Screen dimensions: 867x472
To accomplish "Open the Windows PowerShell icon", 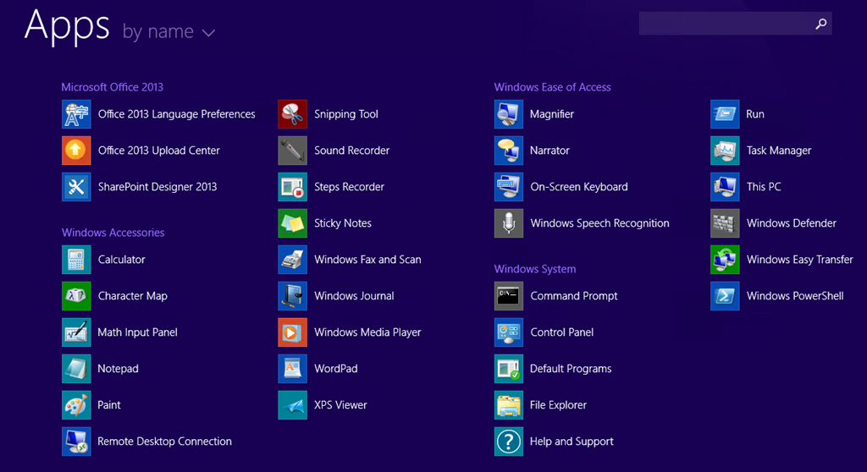I will [725, 296].
